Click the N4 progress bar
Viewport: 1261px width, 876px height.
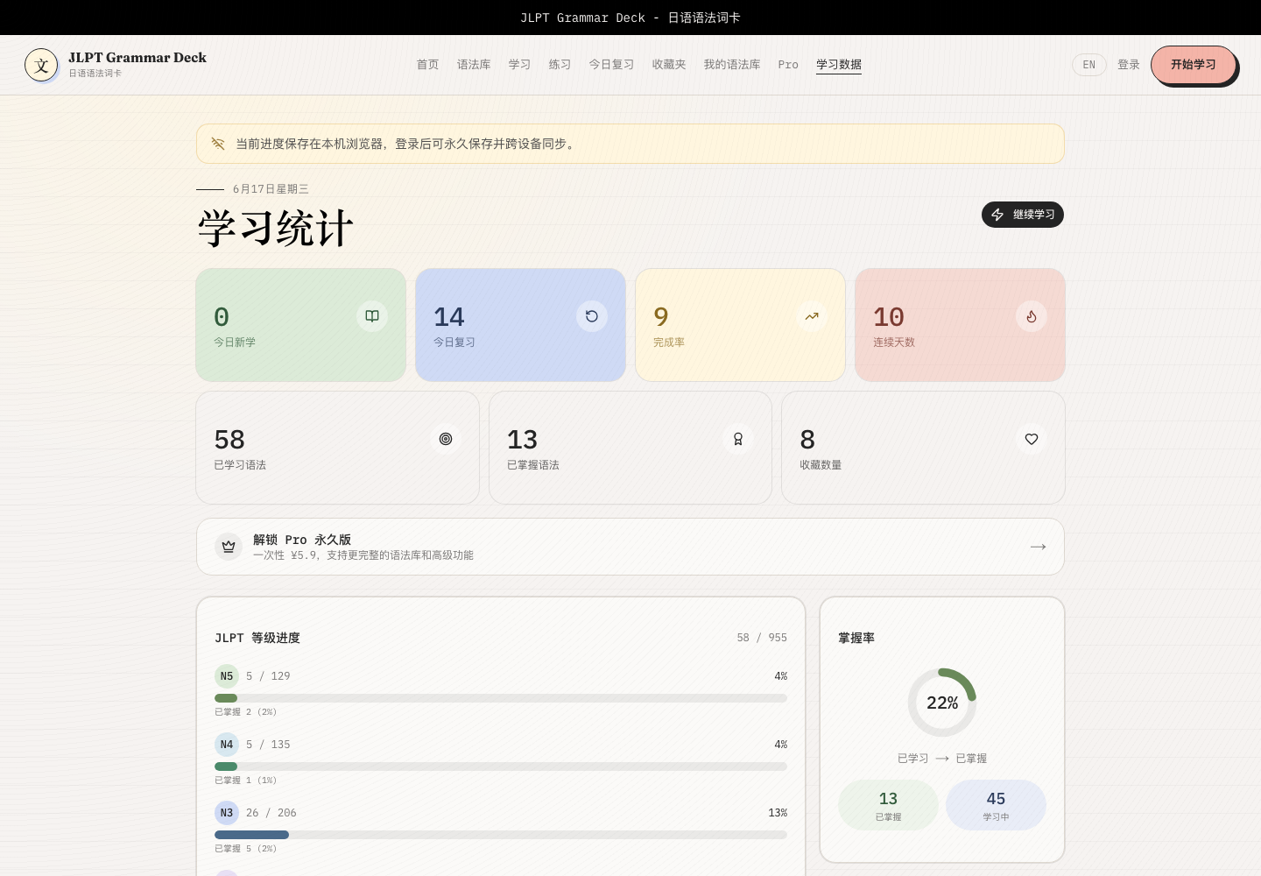501,766
